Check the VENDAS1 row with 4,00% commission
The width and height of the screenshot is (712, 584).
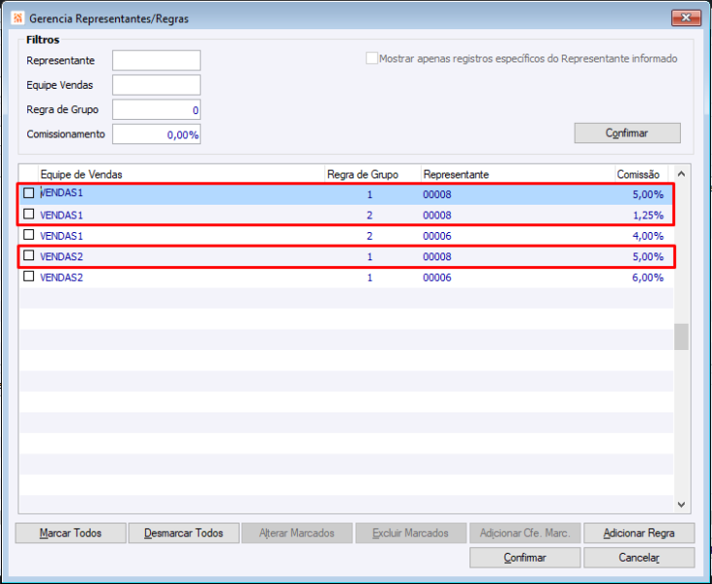point(28,235)
